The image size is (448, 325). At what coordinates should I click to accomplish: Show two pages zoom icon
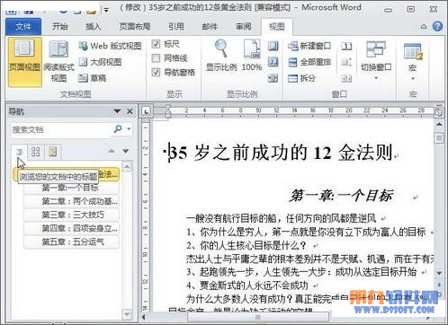pos(273,62)
